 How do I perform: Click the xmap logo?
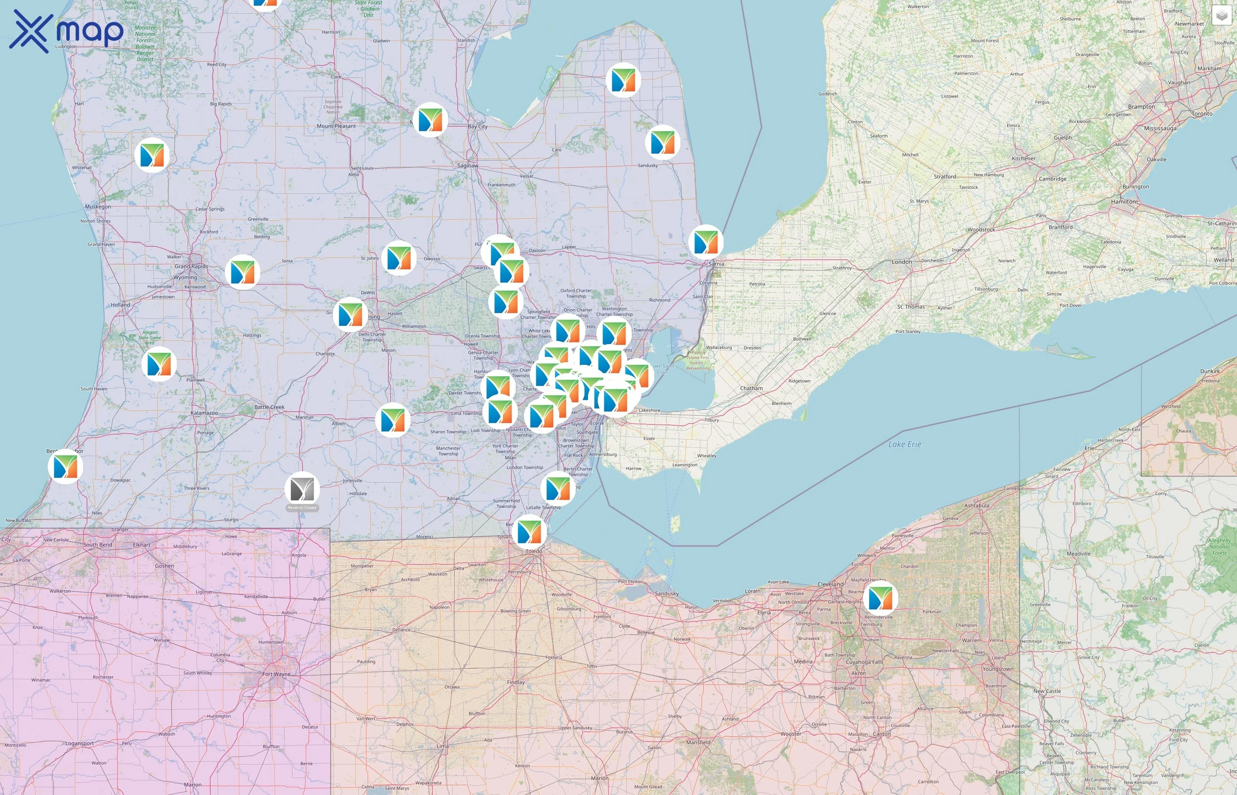point(66,31)
